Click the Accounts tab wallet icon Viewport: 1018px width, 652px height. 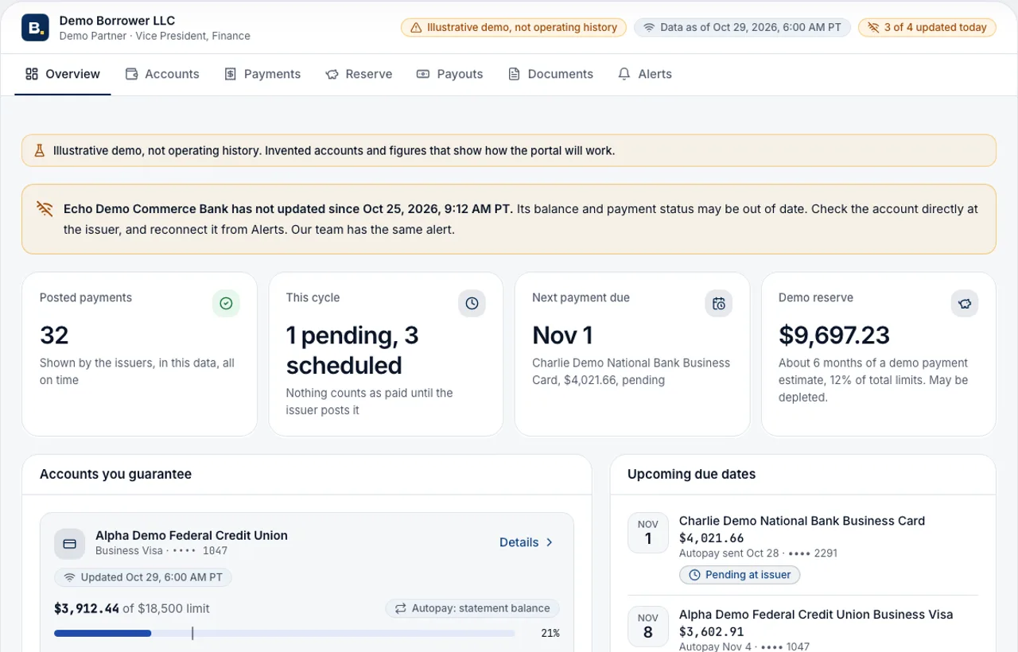pyautogui.click(x=131, y=74)
